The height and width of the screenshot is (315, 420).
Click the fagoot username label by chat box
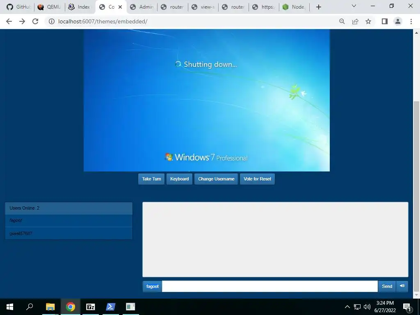[x=153, y=286]
